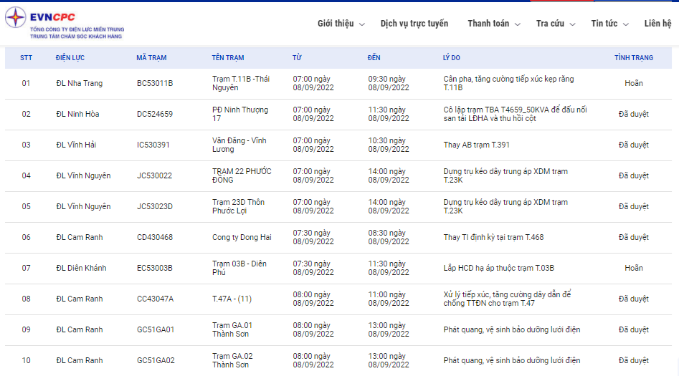This screenshot has height=376, width=679.
Task: Expand the Giới thiệu dropdown chevron
Action: 362,24
